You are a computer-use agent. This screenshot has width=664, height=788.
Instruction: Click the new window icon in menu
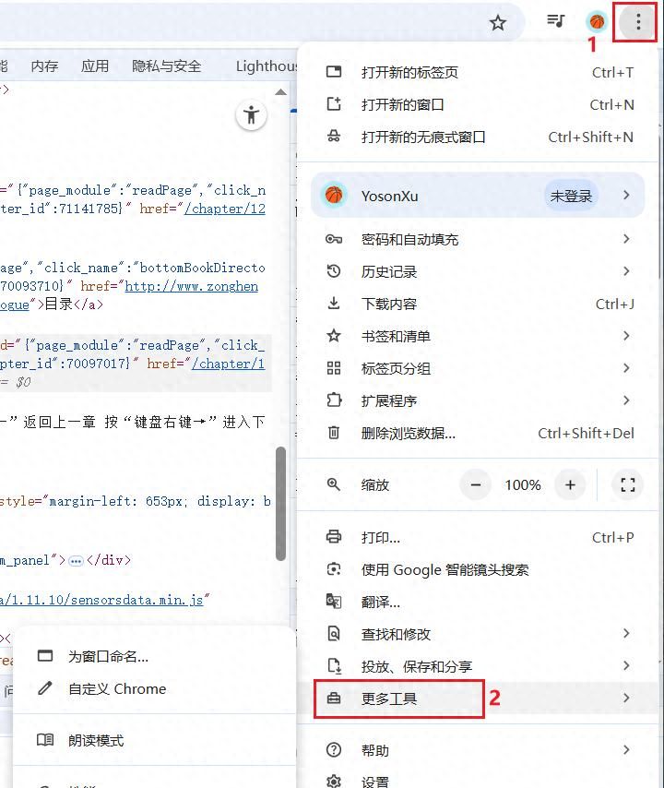pos(334,104)
